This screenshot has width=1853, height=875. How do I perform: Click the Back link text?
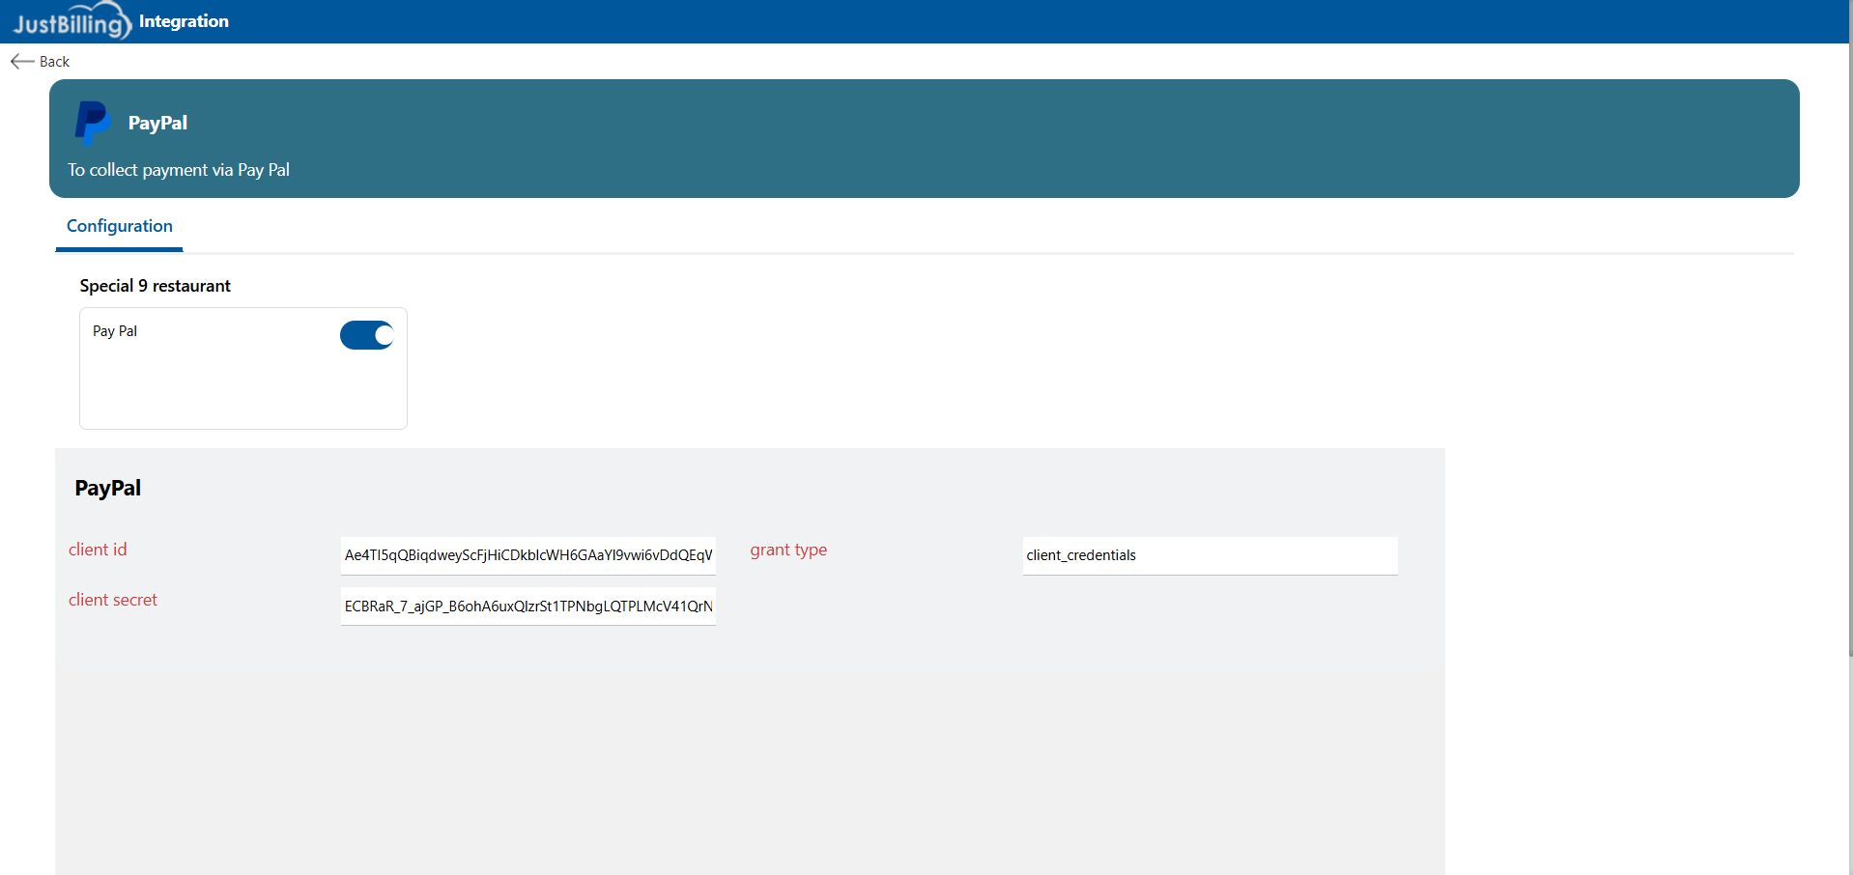pyautogui.click(x=54, y=62)
